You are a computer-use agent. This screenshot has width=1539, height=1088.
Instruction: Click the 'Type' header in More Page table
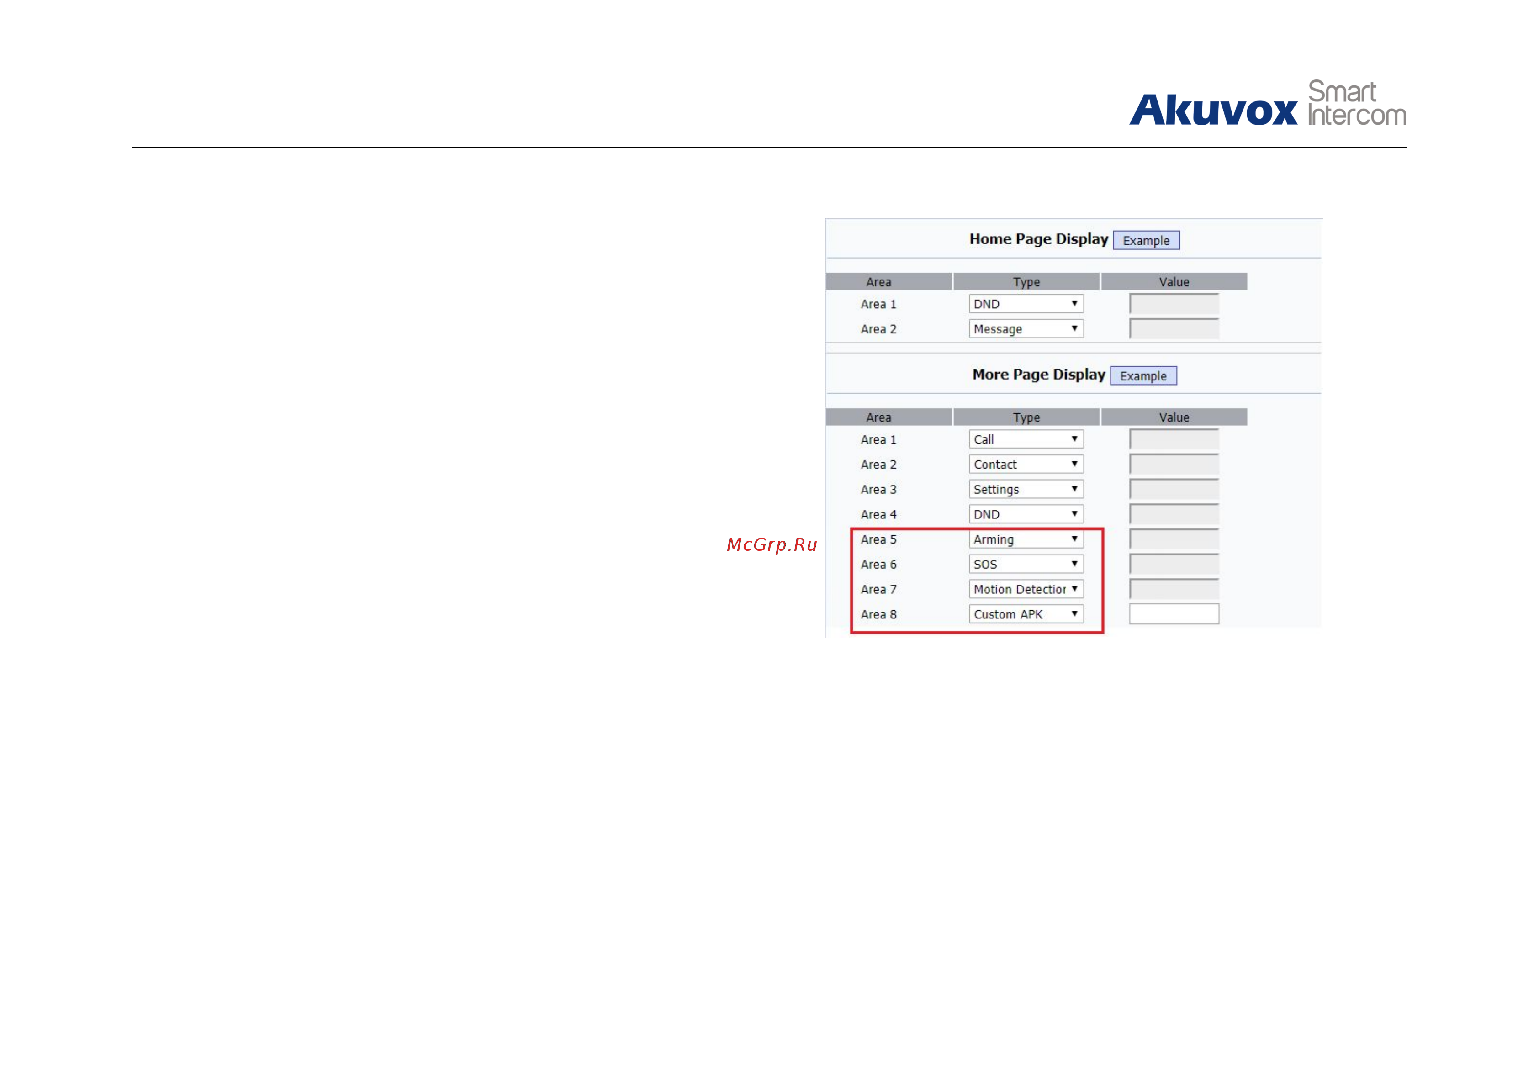point(1026,417)
